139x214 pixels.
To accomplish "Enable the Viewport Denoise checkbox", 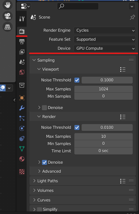I will (x=44, y=108).
